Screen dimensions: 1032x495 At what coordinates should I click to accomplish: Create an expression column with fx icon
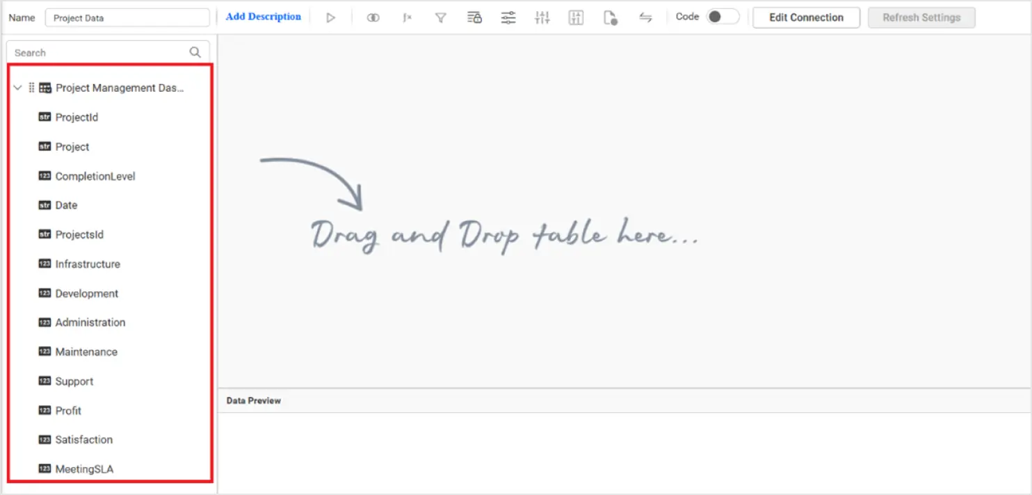[406, 17]
